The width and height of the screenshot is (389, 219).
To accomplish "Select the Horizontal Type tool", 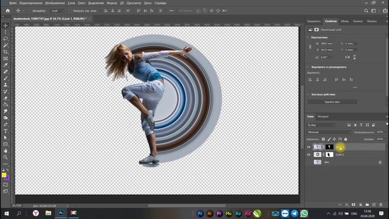I will [5, 131].
